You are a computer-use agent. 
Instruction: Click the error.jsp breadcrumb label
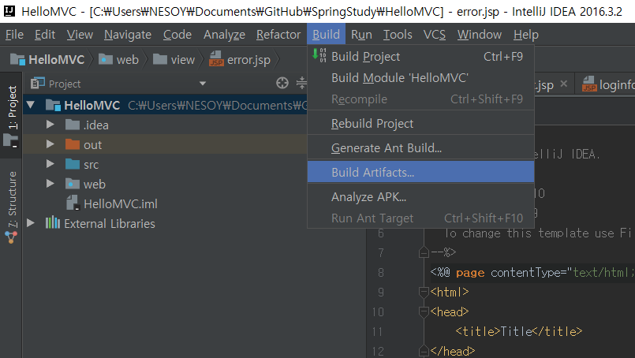click(x=248, y=60)
